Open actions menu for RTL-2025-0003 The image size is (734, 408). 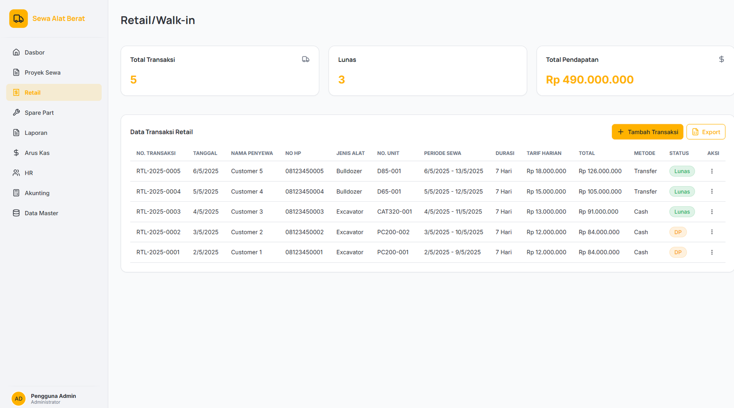click(712, 212)
